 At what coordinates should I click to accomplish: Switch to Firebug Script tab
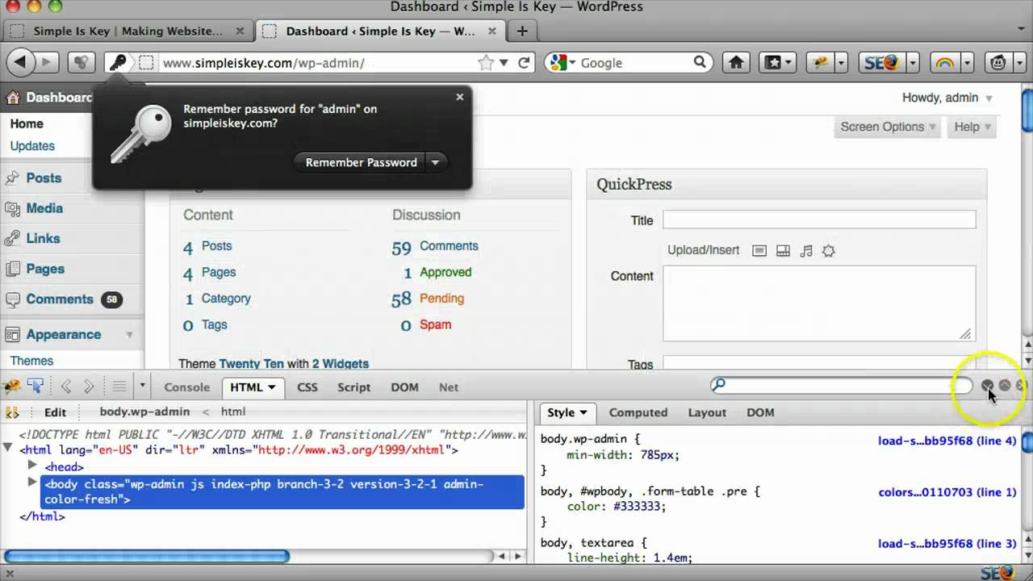pyautogui.click(x=353, y=387)
